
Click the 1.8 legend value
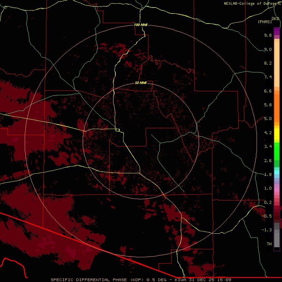coord(268,175)
